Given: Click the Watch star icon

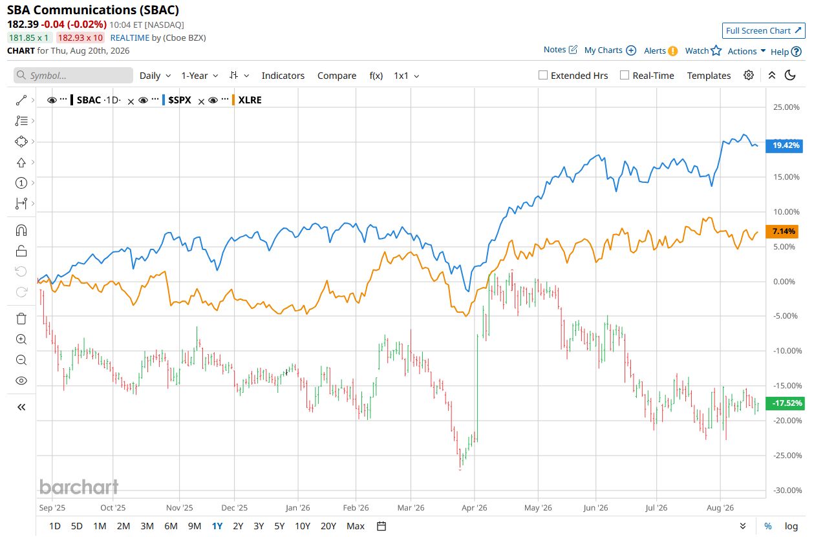Looking at the screenshot, I should (716, 50).
